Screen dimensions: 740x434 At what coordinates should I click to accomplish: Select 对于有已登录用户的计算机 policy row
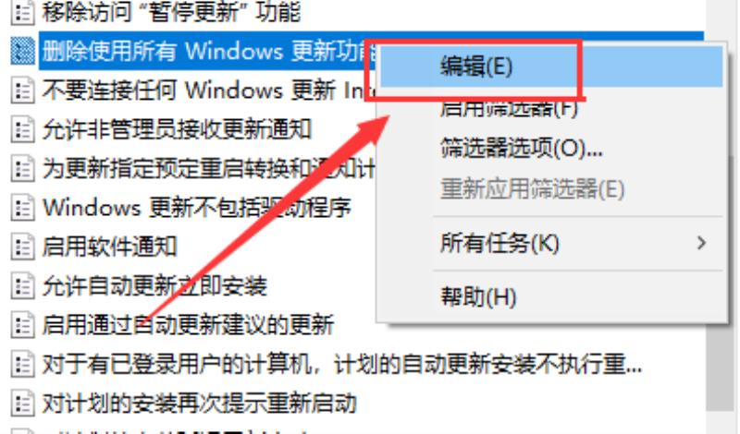pos(341,364)
